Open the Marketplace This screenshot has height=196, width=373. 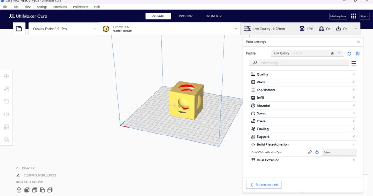pyautogui.click(x=338, y=16)
